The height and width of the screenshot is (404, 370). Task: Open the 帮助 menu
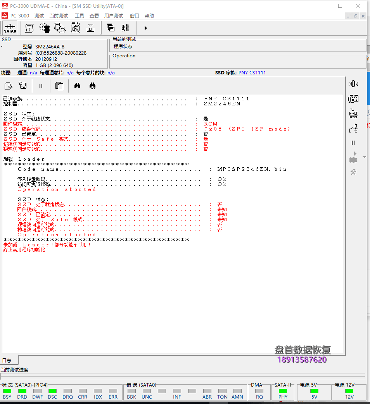click(149, 16)
